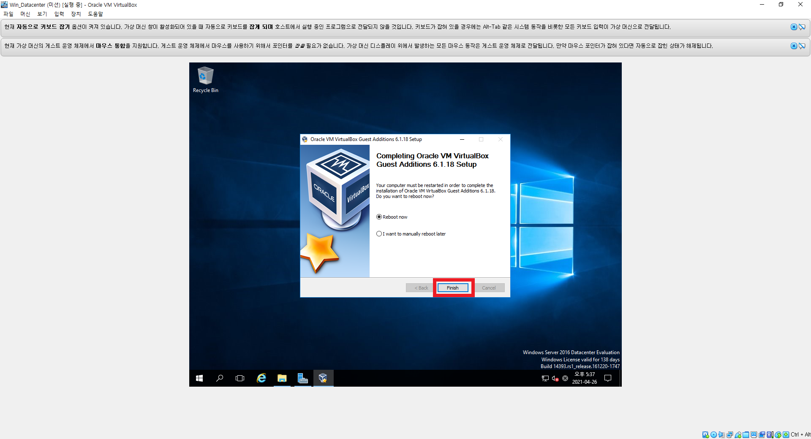The image size is (811, 439).
Task: Minimize the Guest Additions Setup window
Action: pyautogui.click(x=462, y=139)
